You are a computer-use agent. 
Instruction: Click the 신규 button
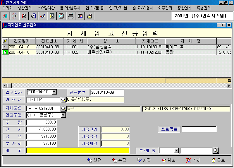pos(94,160)
